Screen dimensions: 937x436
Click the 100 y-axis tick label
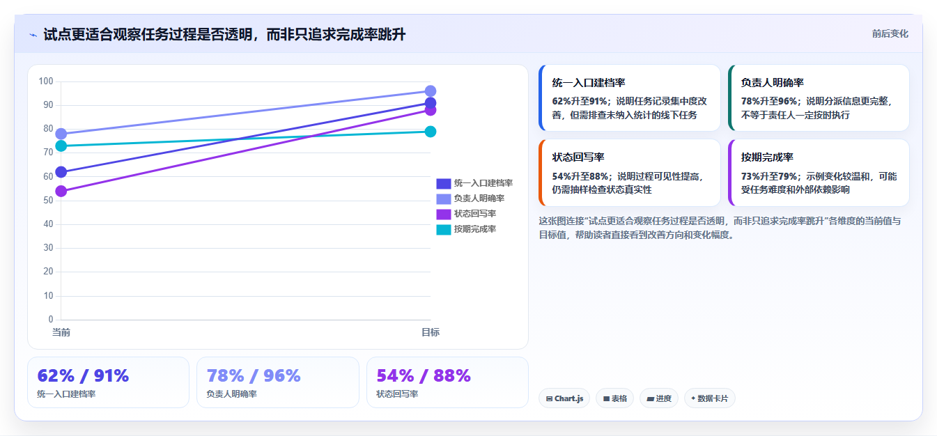[x=46, y=81]
